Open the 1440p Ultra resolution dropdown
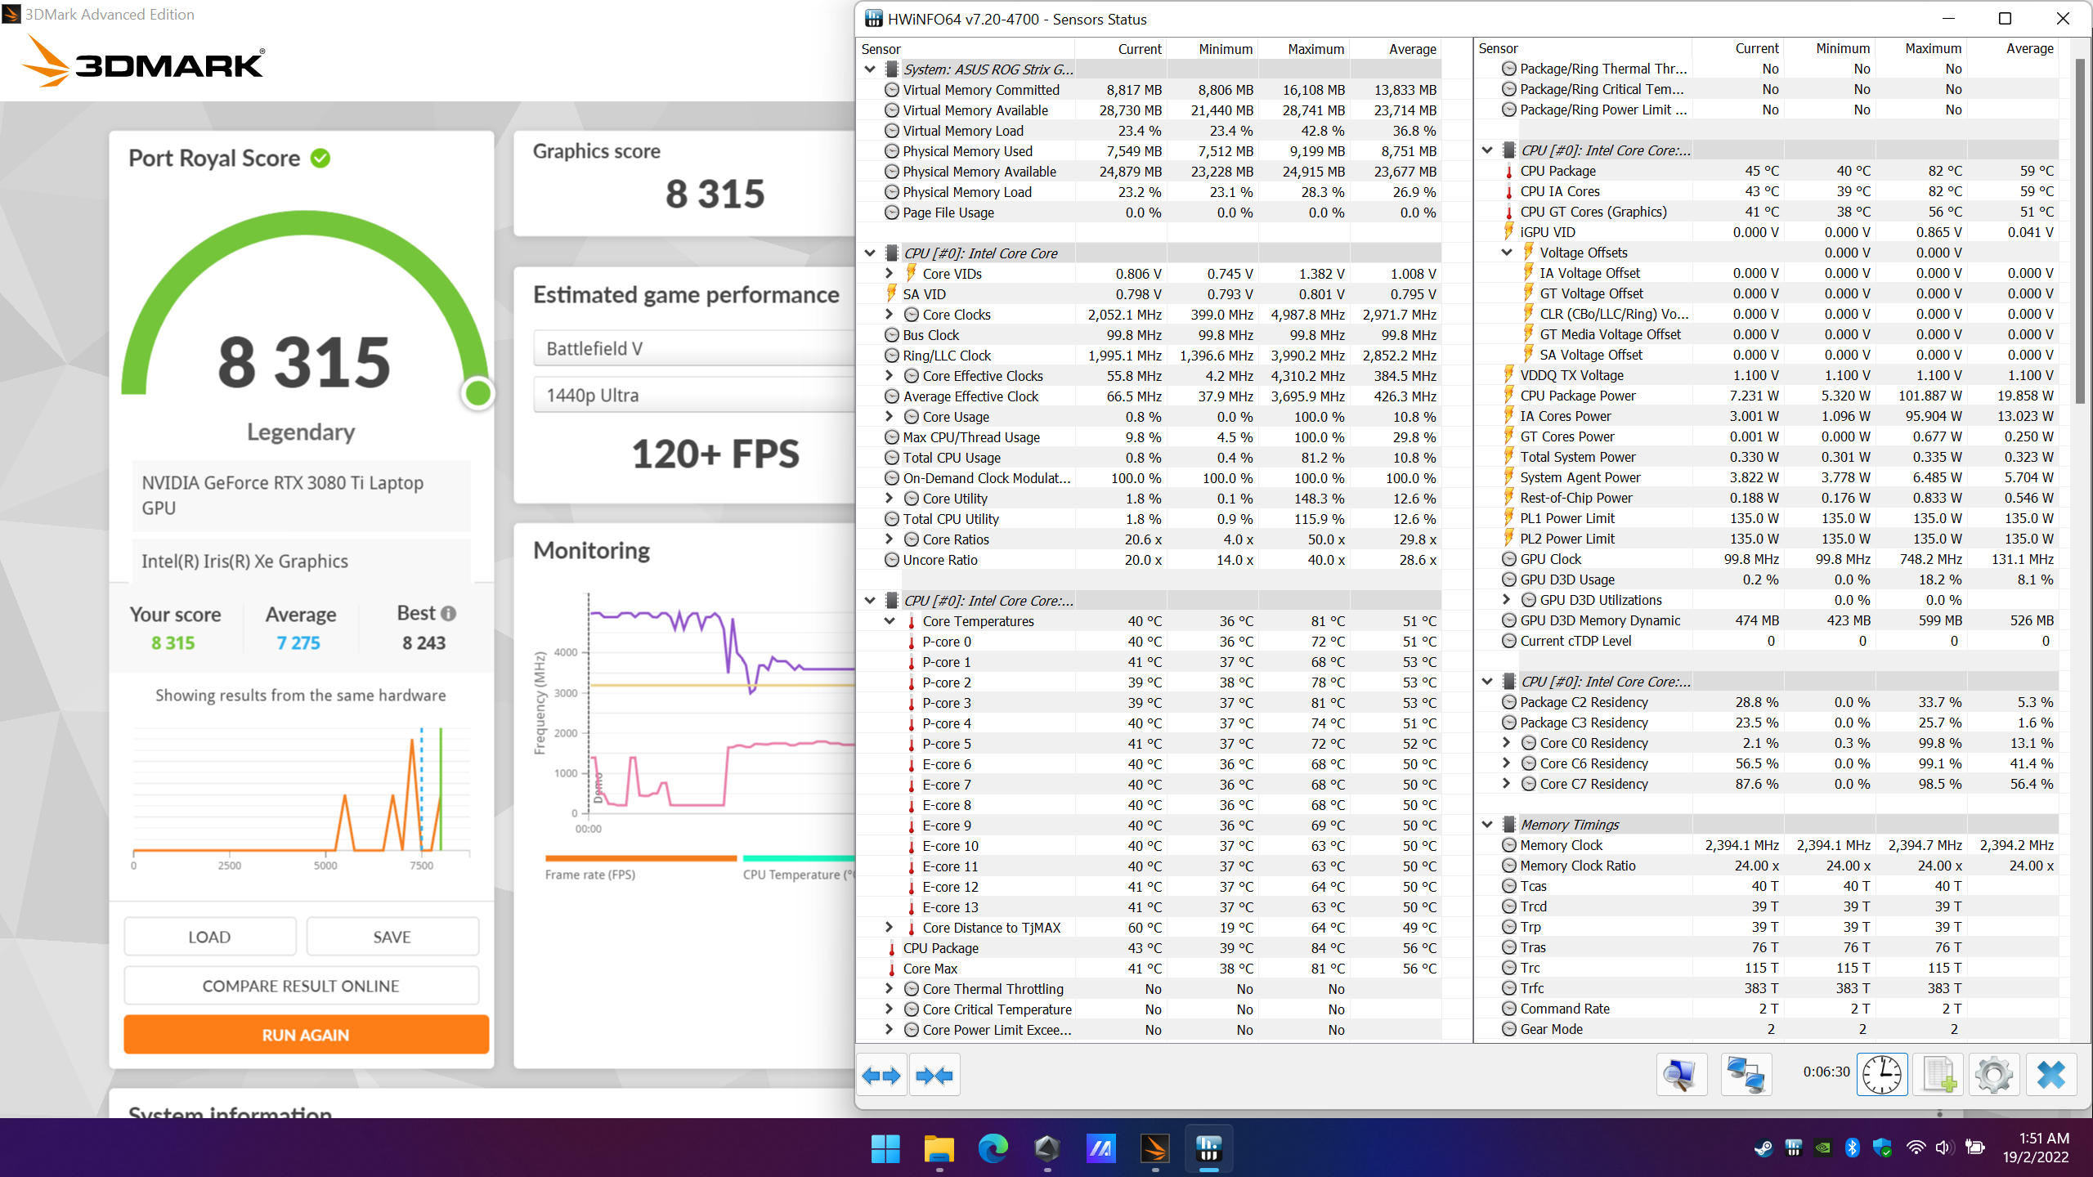Screen dimensions: 2093x1177 pyautogui.click(x=694, y=395)
